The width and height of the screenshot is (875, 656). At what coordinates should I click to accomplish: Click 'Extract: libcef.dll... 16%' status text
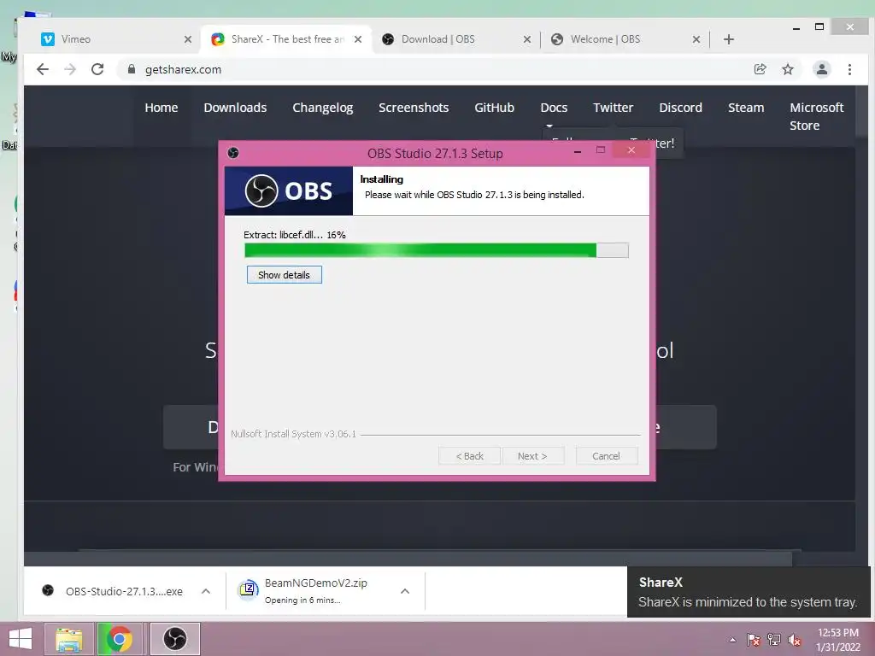tap(295, 235)
